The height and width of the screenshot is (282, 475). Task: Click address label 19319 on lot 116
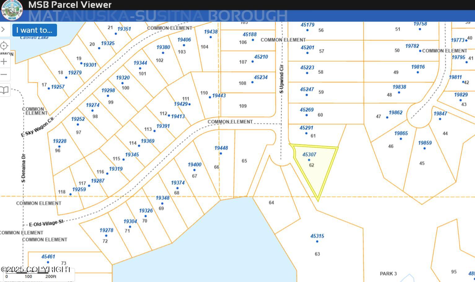point(116,169)
